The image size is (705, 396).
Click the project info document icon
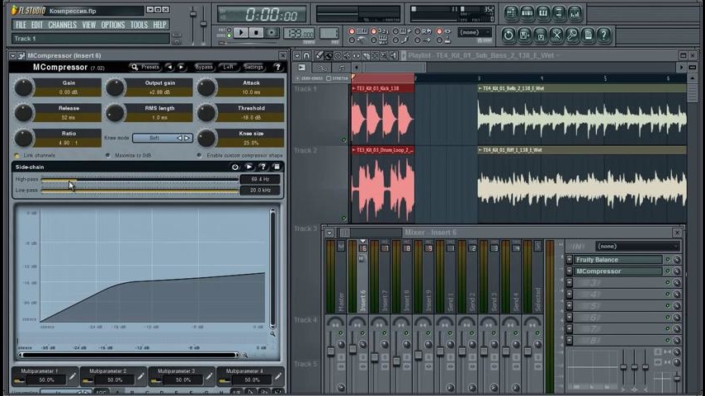point(588,35)
